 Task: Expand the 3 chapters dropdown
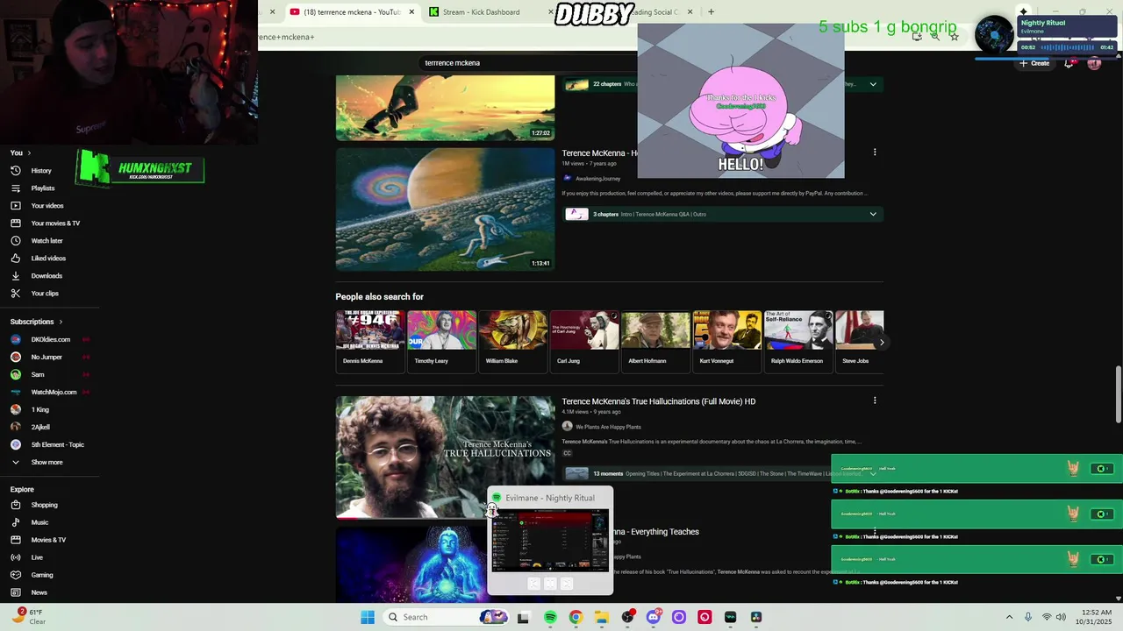[873, 214]
